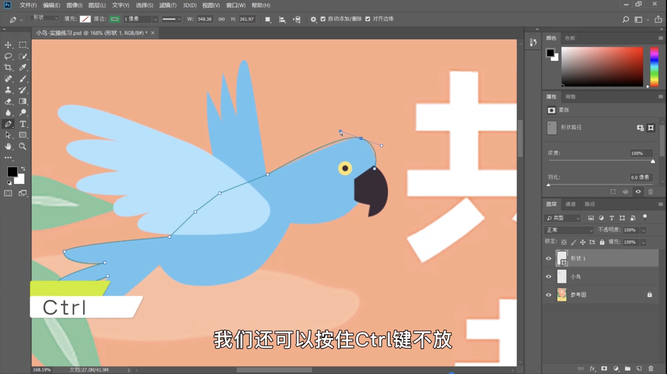Click the W width input field

205,19
